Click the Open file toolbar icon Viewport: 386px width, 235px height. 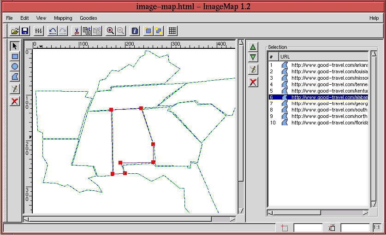click(15, 31)
